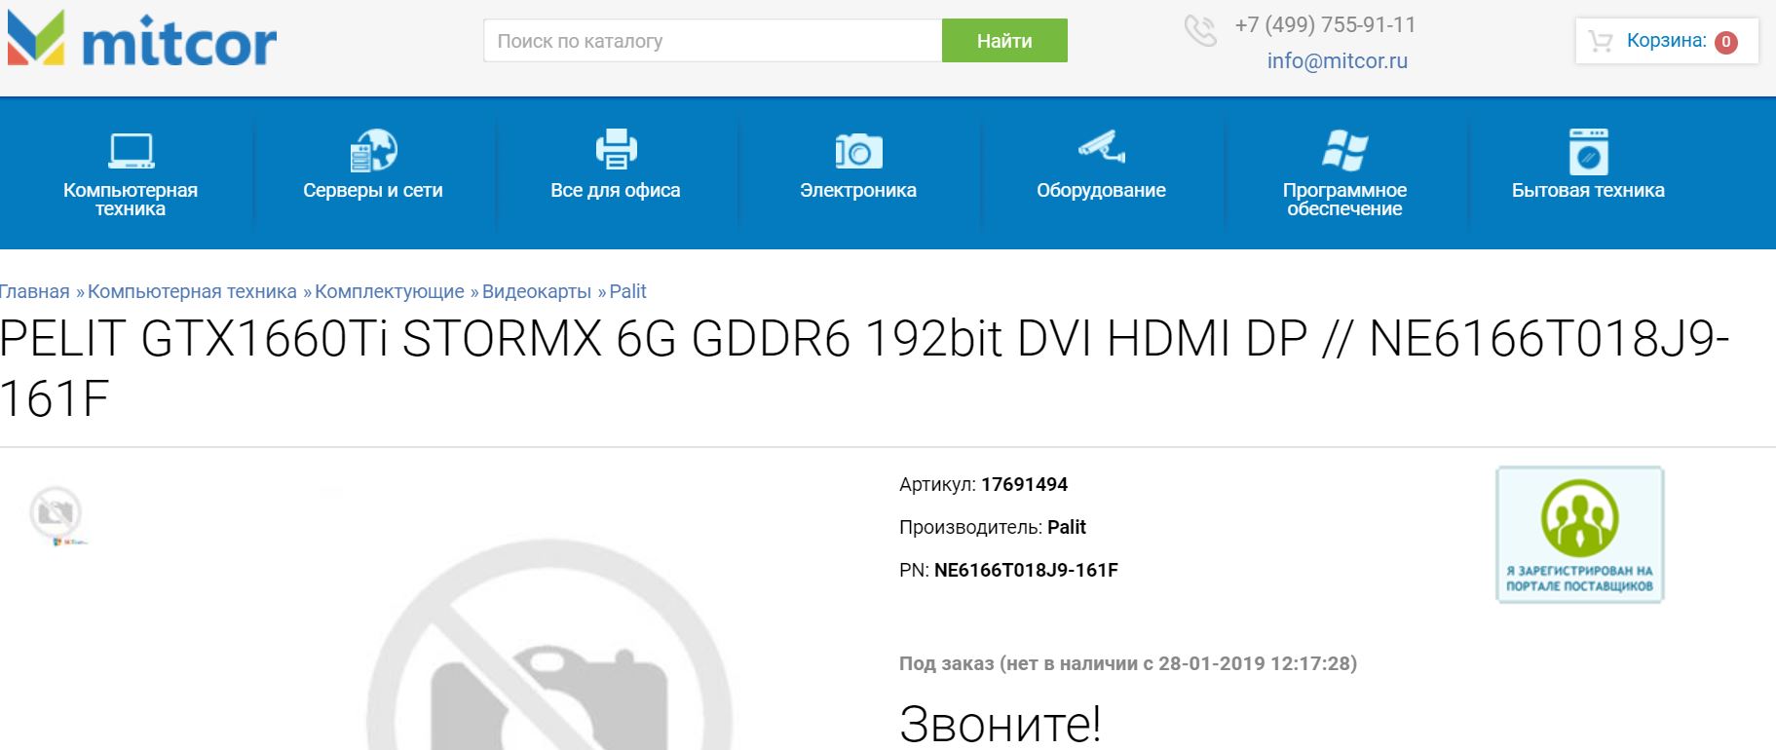The image size is (1776, 750).
Task: Click the supplier portal registration badge
Action: tap(1579, 535)
